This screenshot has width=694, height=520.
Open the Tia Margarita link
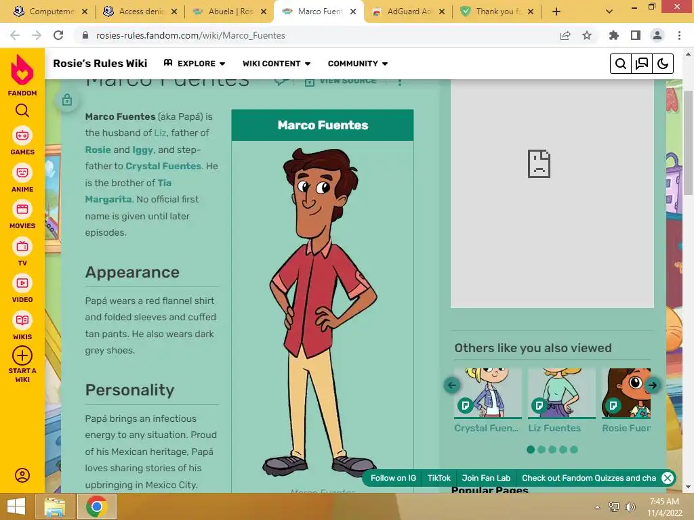128,191
